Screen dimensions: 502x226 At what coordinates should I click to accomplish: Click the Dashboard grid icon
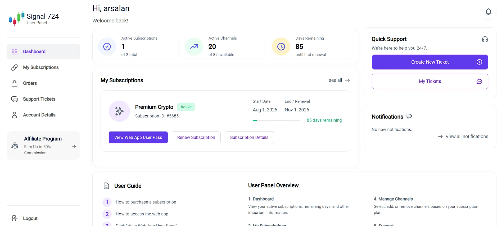coord(15,51)
